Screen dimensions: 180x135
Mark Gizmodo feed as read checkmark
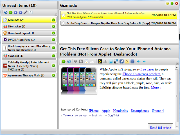click(53, 20)
